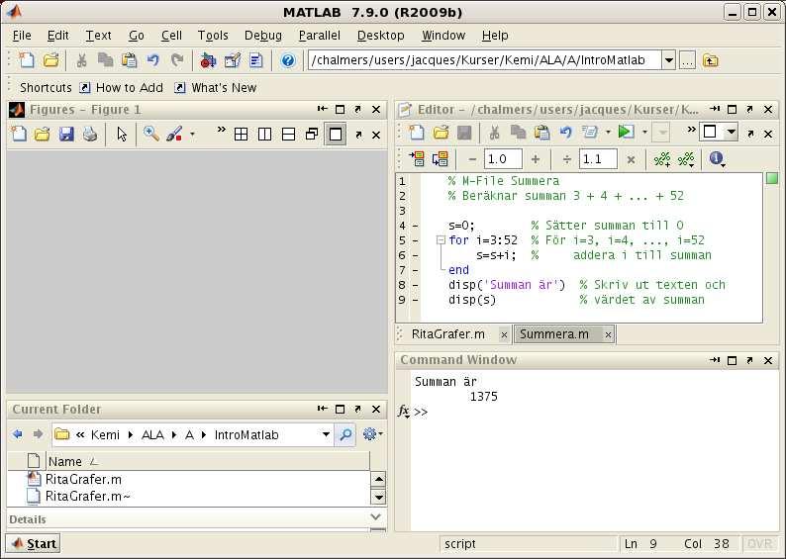Open Editor print dropdown arrow
The image size is (786, 559).
608,133
